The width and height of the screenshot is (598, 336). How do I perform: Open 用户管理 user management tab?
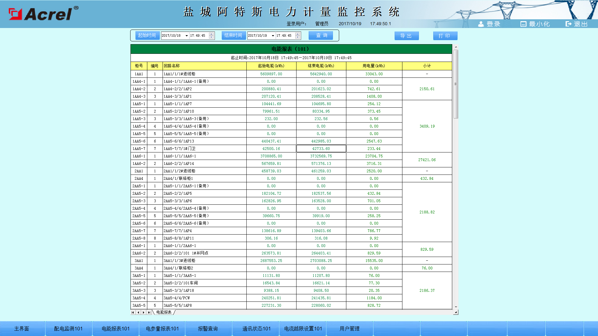350,329
